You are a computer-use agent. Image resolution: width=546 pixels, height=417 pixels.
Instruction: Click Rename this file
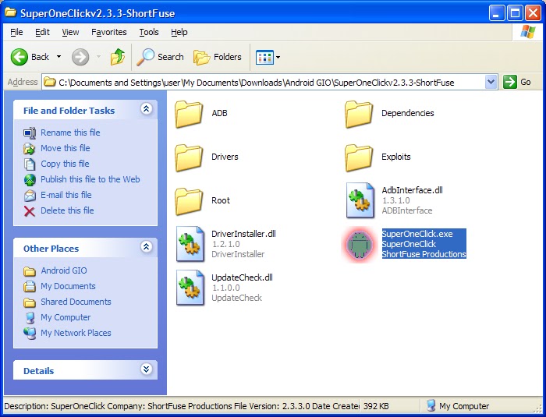pos(70,133)
